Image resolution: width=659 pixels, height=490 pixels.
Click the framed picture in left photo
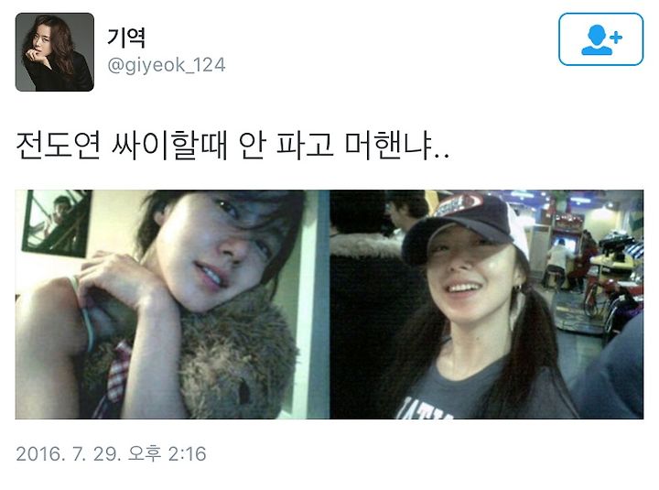pyautogui.click(x=57, y=222)
